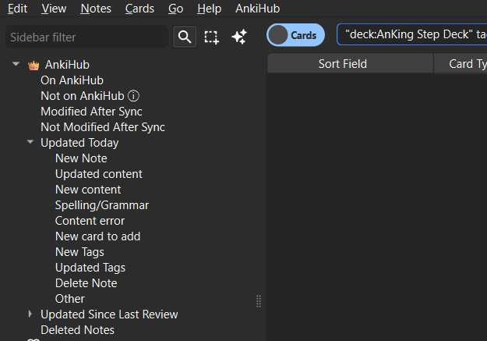Select Updated Since Last Review label

tap(109, 314)
